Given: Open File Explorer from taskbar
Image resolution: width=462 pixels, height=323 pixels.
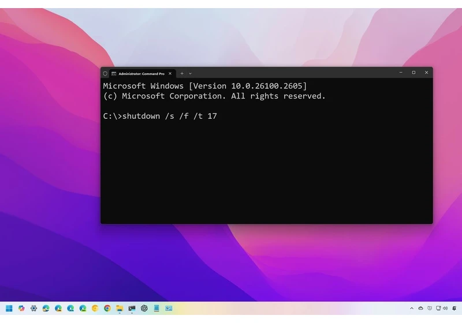Looking at the screenshot, I should click(x=120, y=308).
